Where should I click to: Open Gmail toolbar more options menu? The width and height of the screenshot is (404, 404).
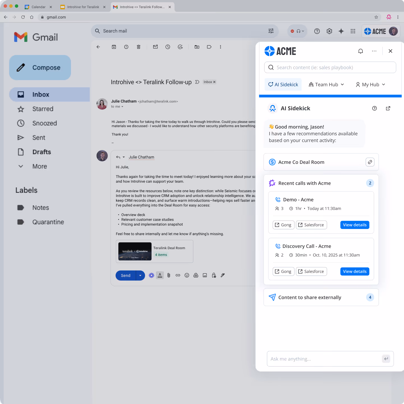click(x=221, y=47)
